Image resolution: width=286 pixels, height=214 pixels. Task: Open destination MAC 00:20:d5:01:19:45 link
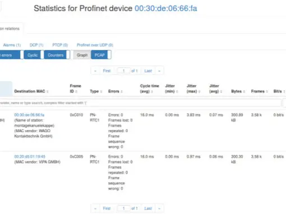click(30, 156)
